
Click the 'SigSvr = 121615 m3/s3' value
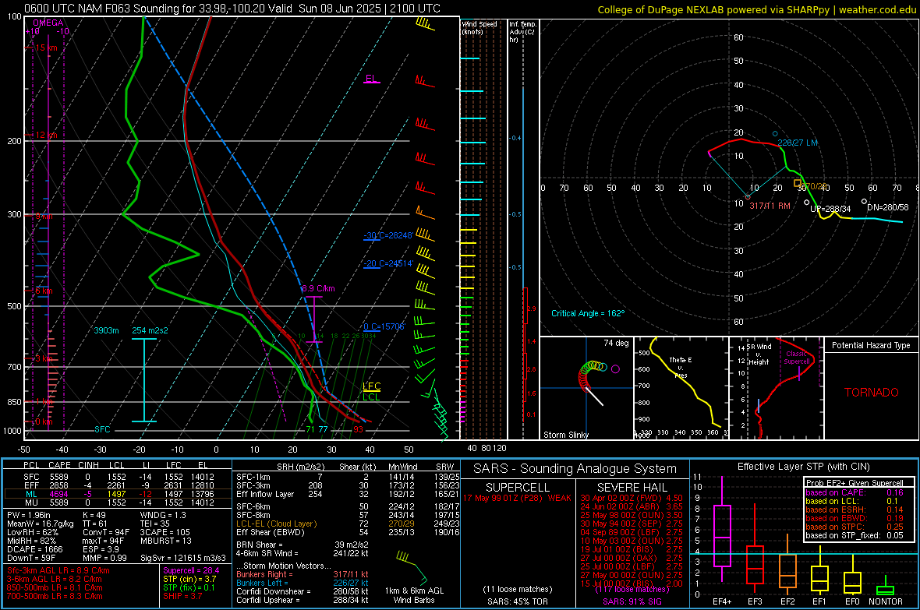click(x=183, y=558)
